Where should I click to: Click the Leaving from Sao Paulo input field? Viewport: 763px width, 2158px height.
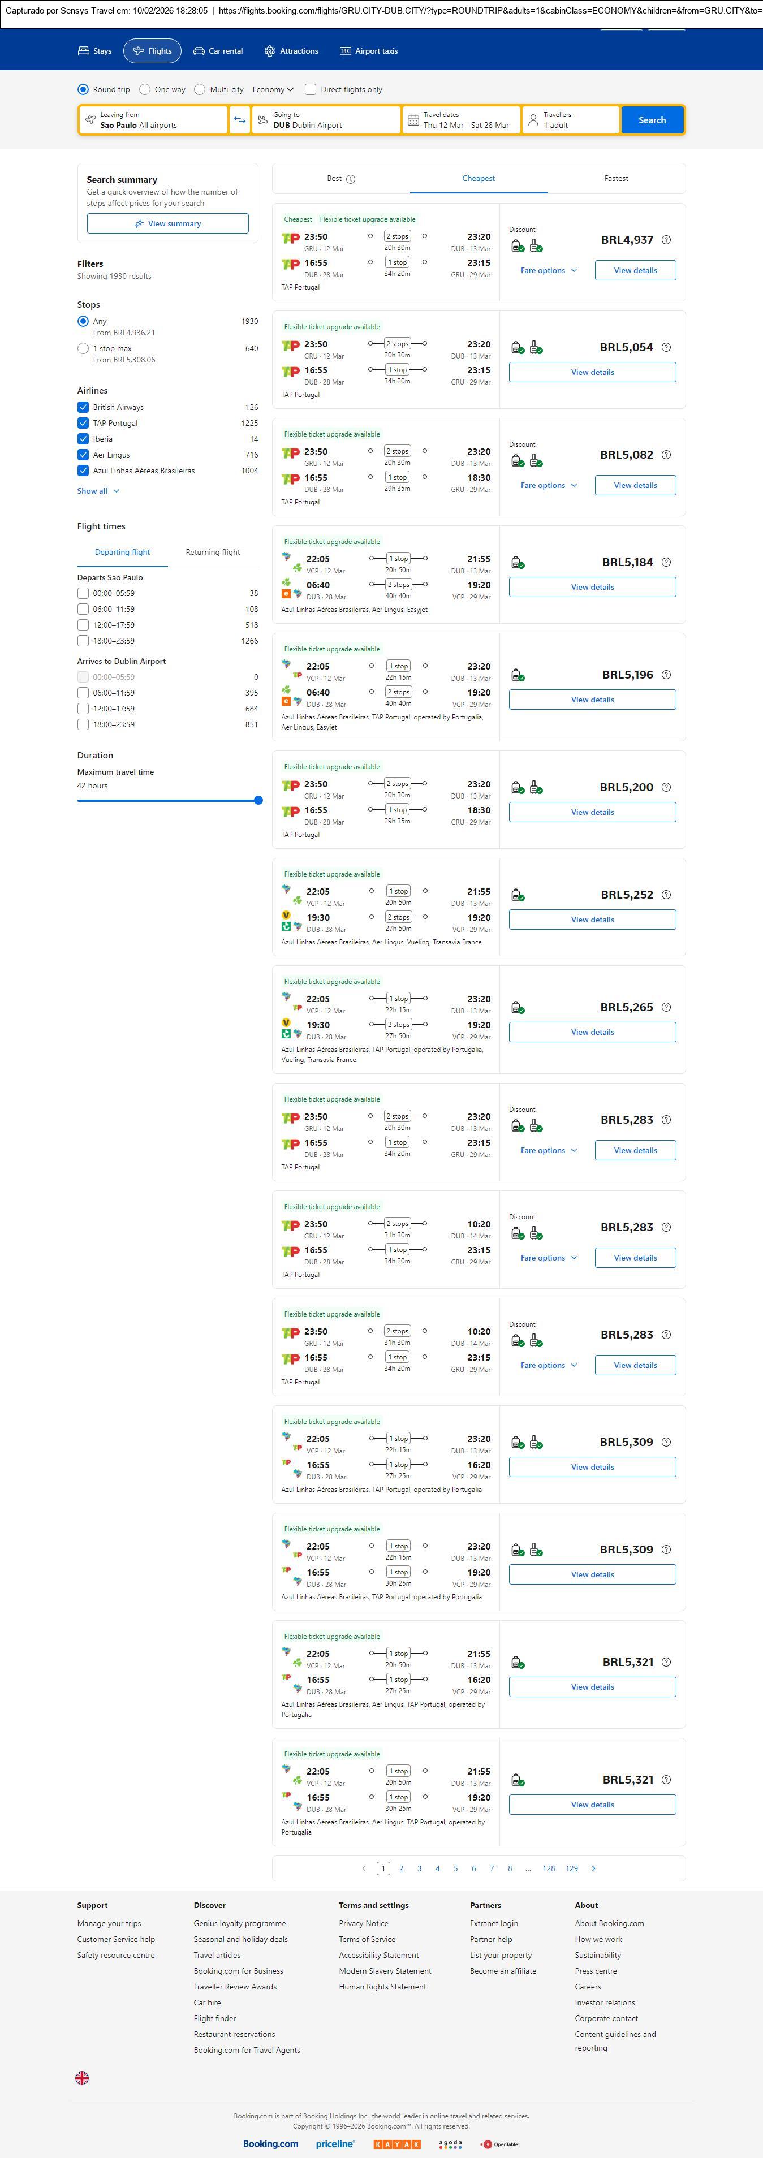[x=153, y=120]
